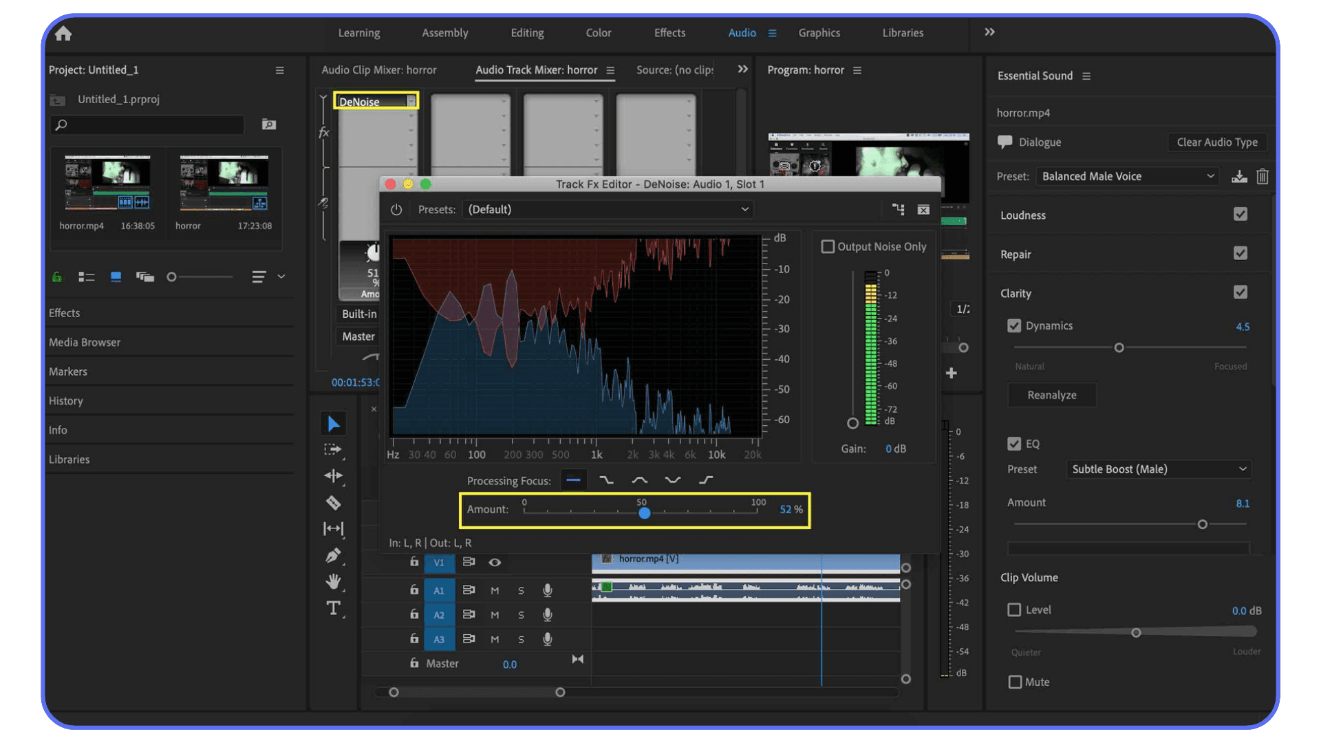This screenshot has height=743, width=1321.
Task: Arm track A1 for voice-over record
Action: [x=547, y=590]
